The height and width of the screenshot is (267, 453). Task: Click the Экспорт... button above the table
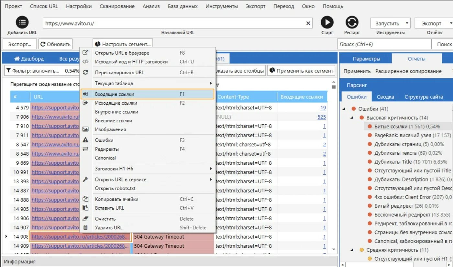click(20, 44)
